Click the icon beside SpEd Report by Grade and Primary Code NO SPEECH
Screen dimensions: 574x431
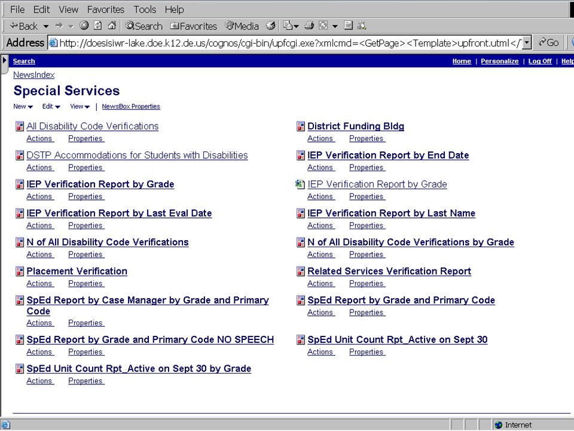click(x=20, y=340)
